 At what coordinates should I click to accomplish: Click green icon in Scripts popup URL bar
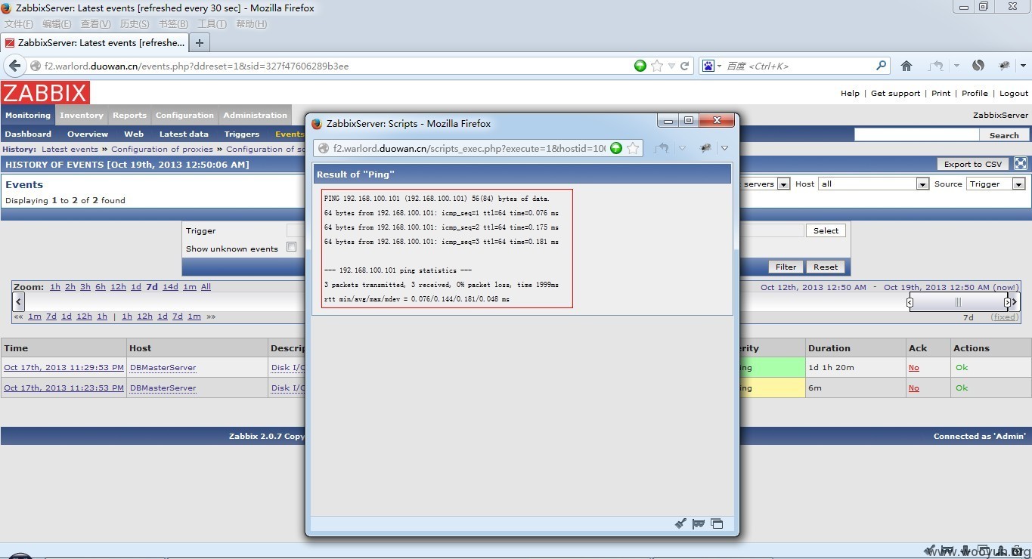coord(616,148)
